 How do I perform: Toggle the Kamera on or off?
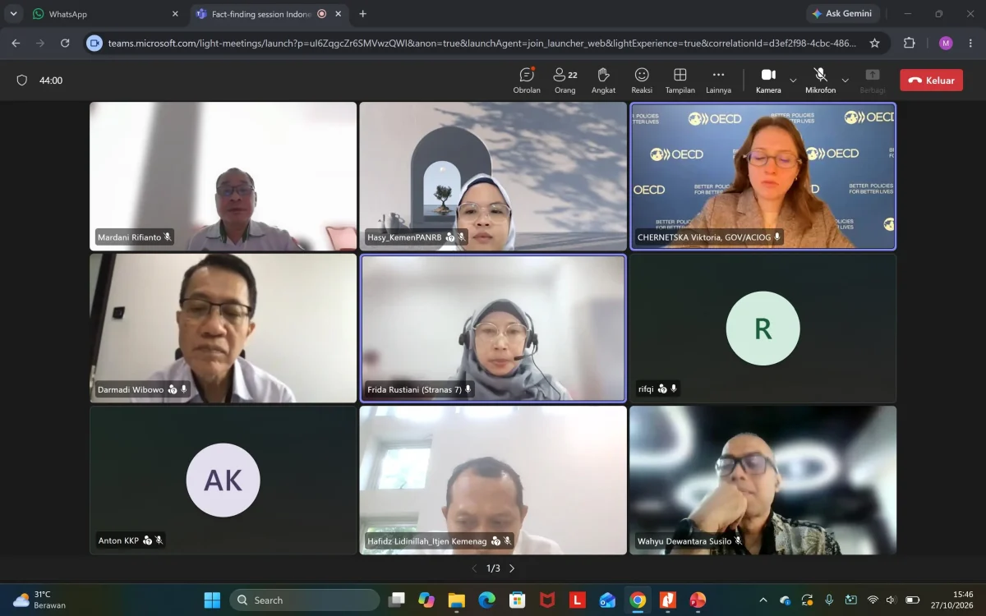tap(768, 80)
